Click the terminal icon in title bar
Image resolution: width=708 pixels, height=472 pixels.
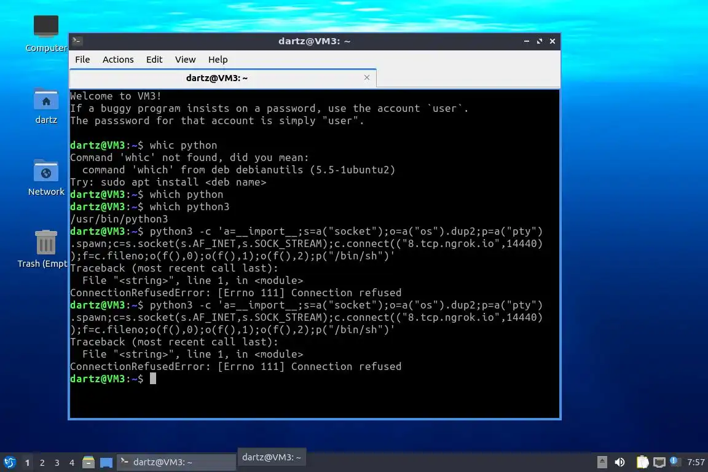[x=77, y=41]
